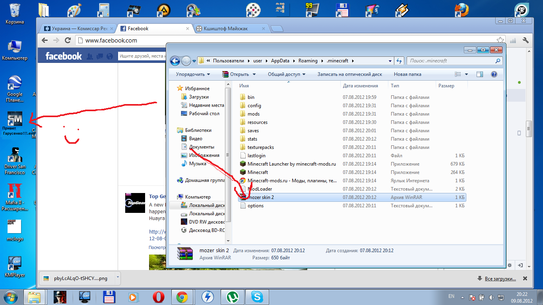The width and height of the screenshot is (543, 305).
Task: Click the Explorer refresh address button
Action: coord(400,61)
